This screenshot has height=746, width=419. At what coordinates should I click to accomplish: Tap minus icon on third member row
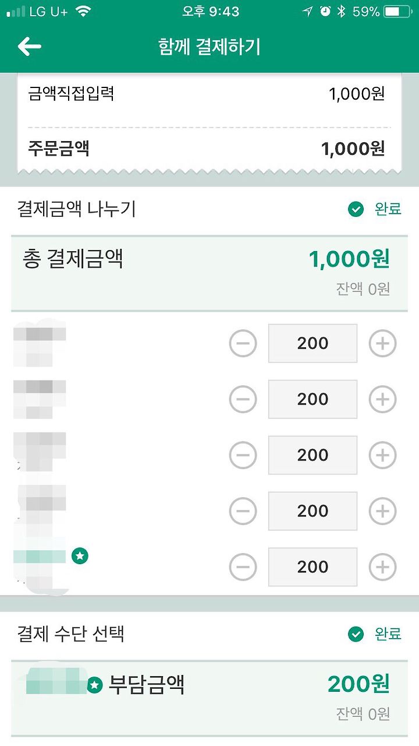pos(243,455)
